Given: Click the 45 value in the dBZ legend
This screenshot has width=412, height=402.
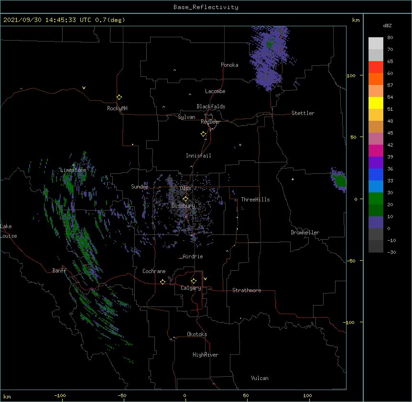Looking at the screenshot, I should (x=390, y=133).
